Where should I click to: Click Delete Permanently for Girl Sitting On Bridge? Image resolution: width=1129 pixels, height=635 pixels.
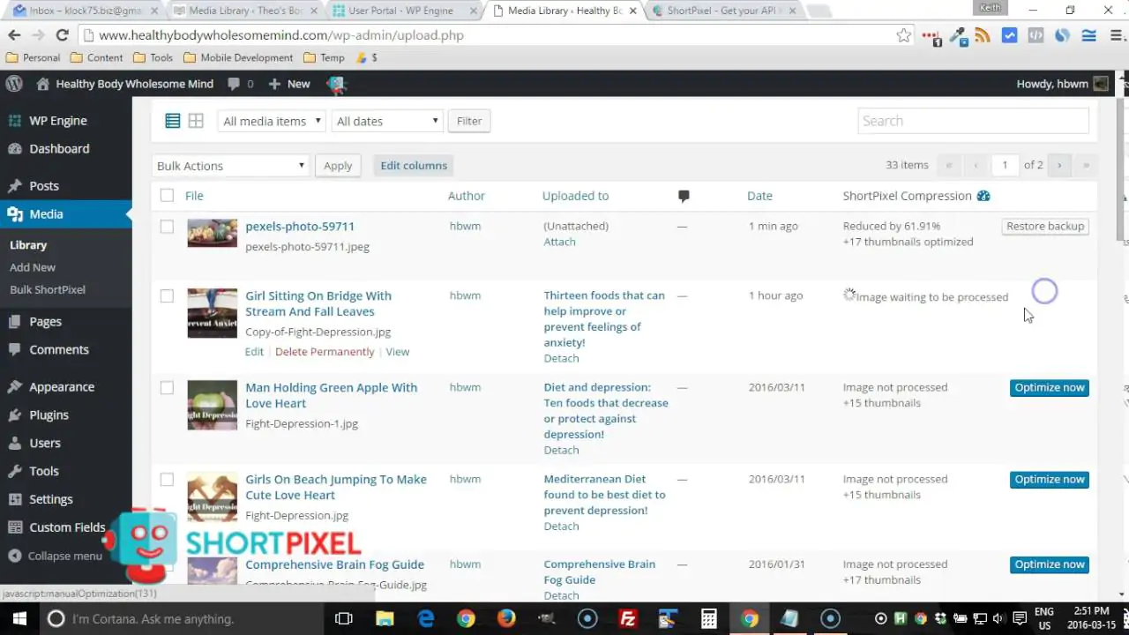[x=325, y=351]
